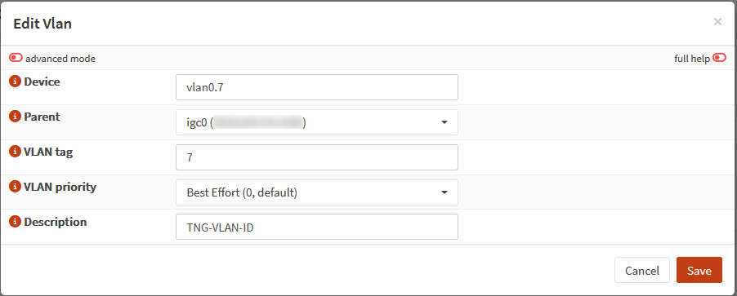Focus the Device field containing vlan0.7
The height and width of the screenshot is (296, 737).
[317, 87]
